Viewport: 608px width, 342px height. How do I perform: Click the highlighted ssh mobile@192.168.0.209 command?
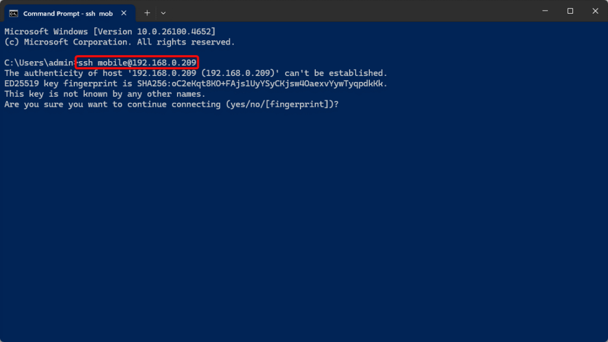[x=137, y=62]
